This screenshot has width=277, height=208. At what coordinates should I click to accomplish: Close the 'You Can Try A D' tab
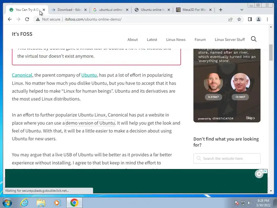(44, 10)
